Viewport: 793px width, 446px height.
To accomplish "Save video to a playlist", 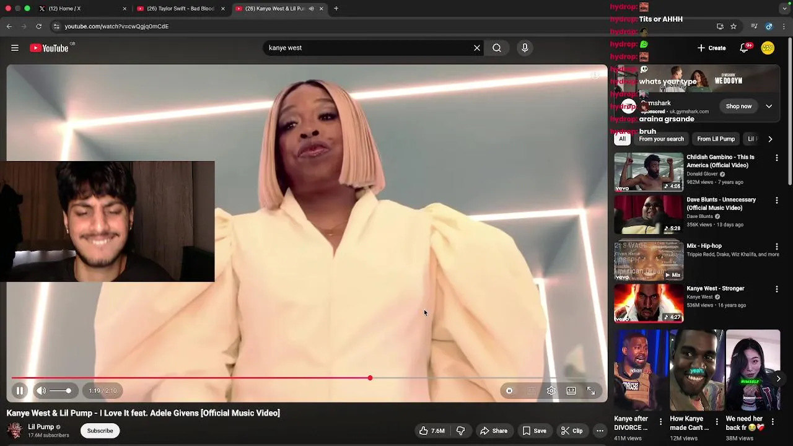I will click(534, 431).
